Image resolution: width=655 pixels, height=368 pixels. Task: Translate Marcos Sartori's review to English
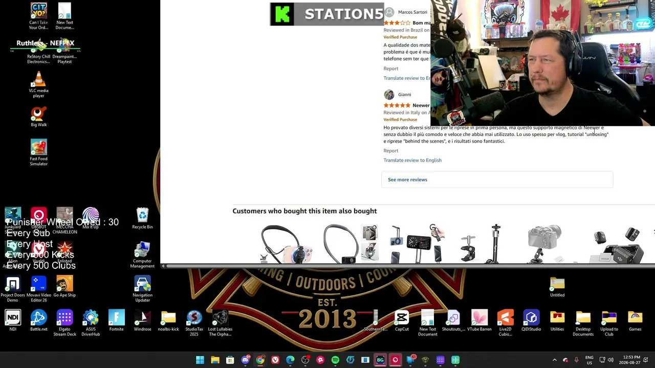[x=407, y=78]
